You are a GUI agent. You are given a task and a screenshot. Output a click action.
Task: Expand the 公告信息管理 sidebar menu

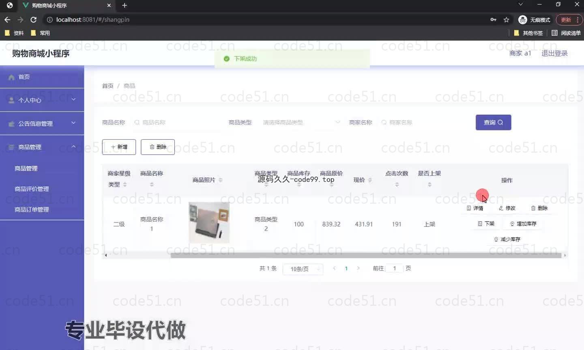pyautogui.click(x=42, y=123)
